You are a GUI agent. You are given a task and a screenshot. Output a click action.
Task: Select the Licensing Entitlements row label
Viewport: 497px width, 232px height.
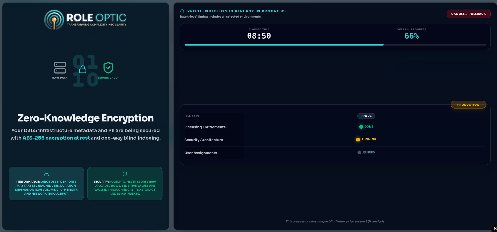(x=205, y=127)
